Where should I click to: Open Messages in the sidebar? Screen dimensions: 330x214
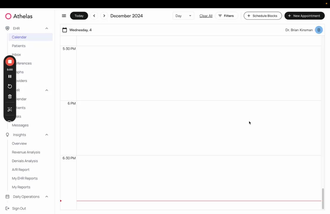point(20,125)
